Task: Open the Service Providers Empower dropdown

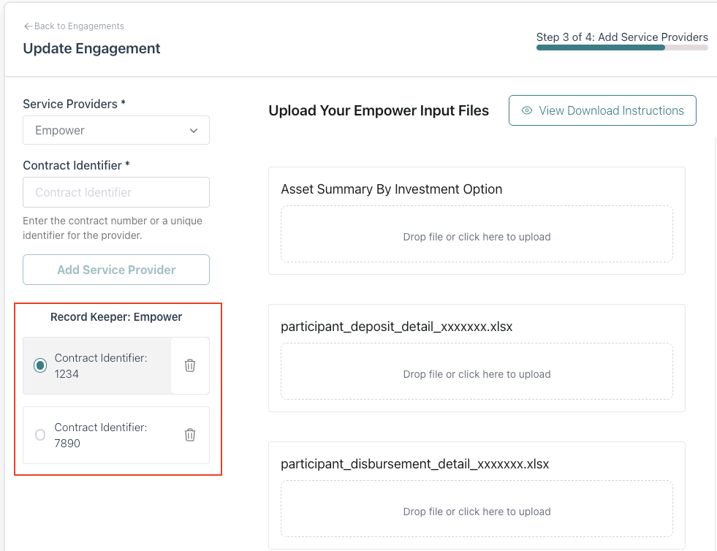Action: [116, 130]
